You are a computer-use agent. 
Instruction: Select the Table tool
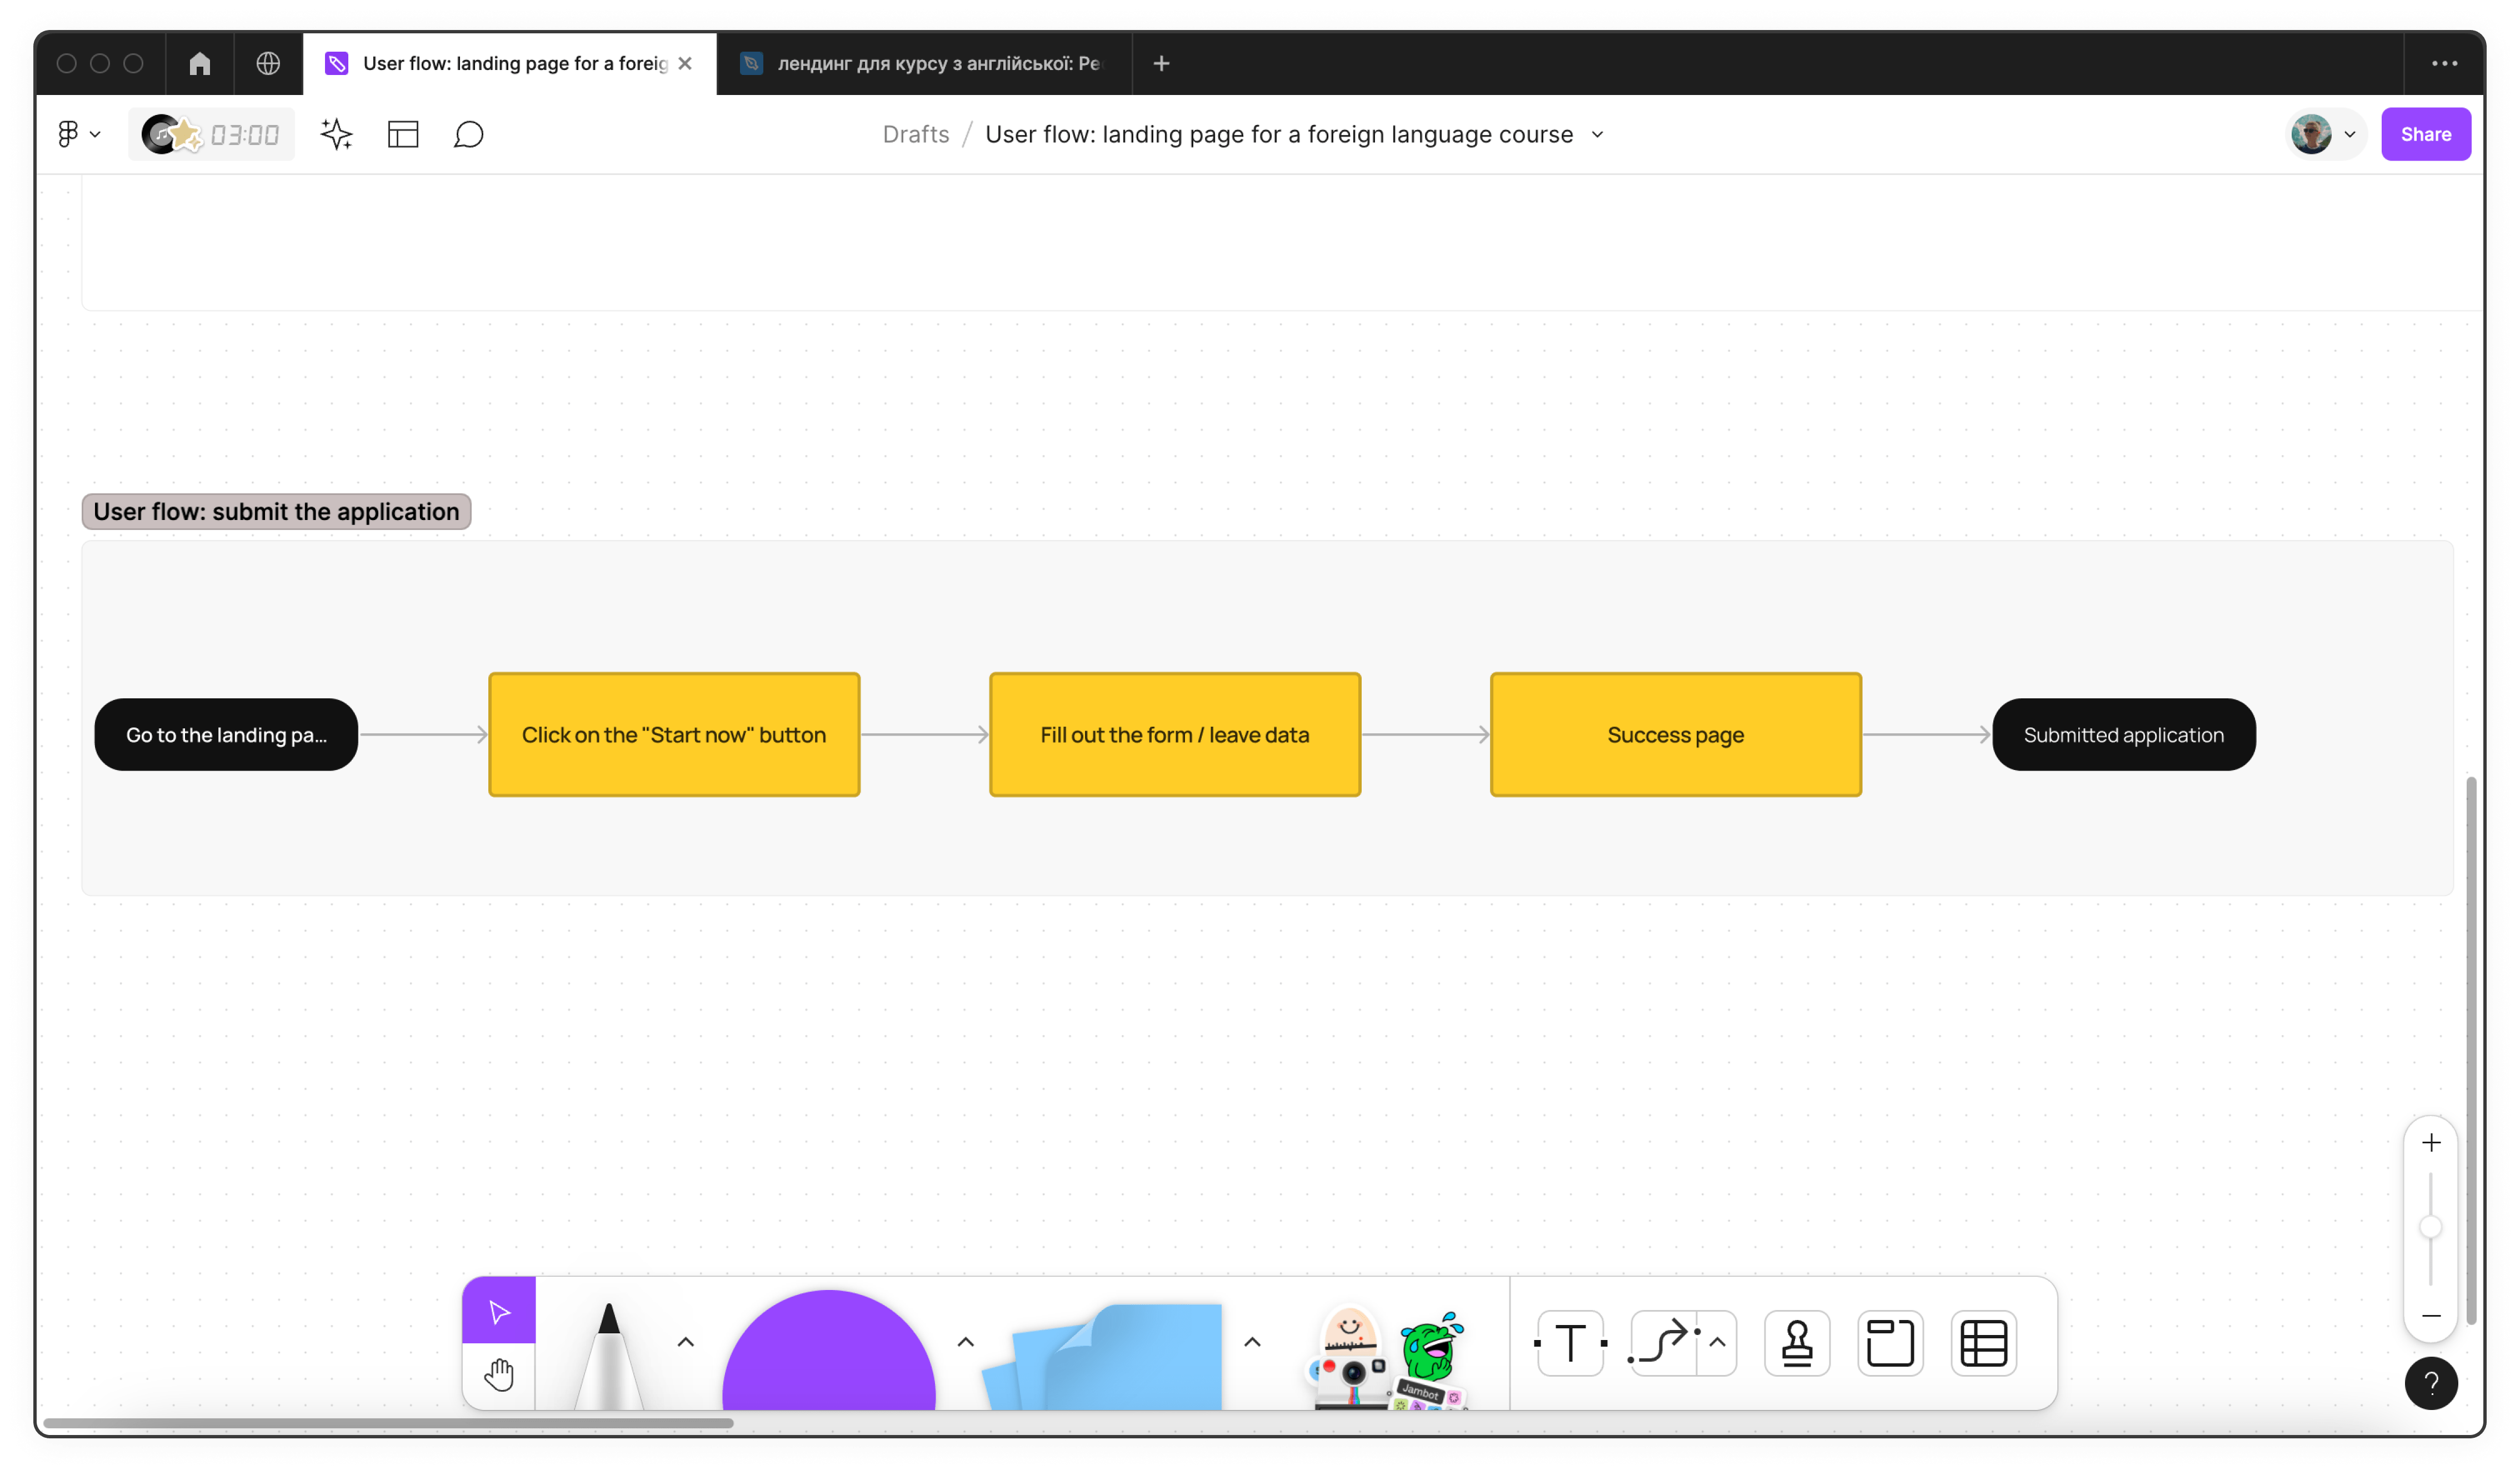click(1983, 1343)
